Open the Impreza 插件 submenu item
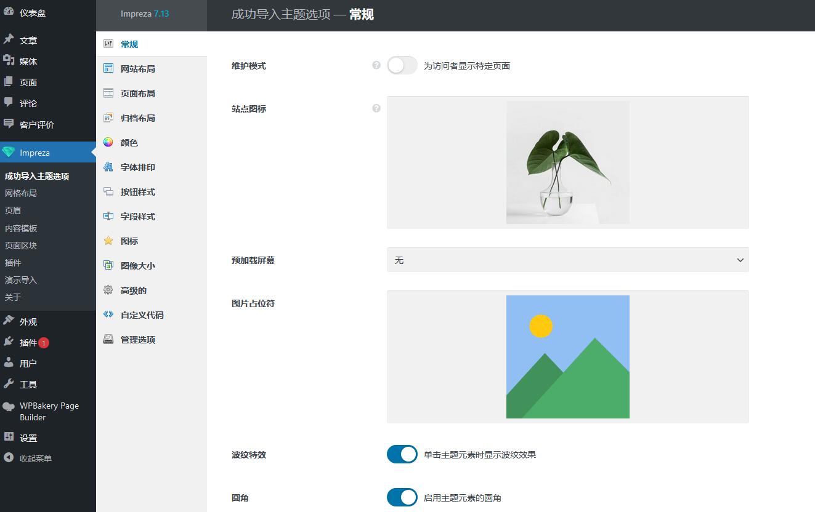This screenshot has height=512, width=815. tap(13, 263)
